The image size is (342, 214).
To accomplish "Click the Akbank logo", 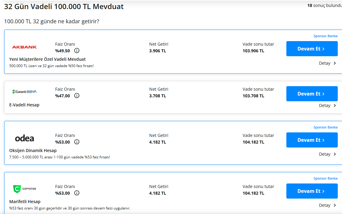I will point(24,47).
